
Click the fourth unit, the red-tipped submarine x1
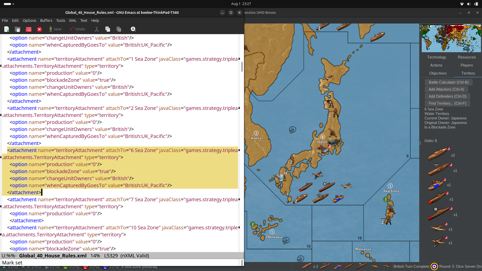[x=438, y=198]
